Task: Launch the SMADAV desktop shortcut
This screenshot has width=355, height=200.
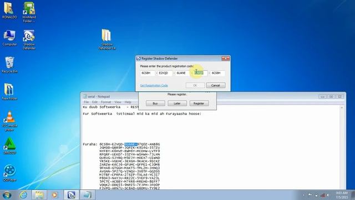Action: 9,146
